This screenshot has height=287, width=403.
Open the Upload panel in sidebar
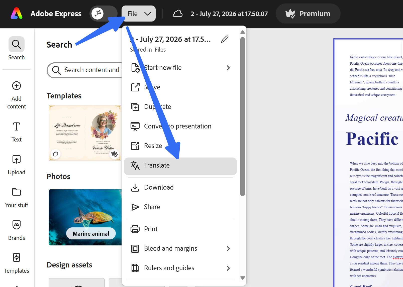17,165
